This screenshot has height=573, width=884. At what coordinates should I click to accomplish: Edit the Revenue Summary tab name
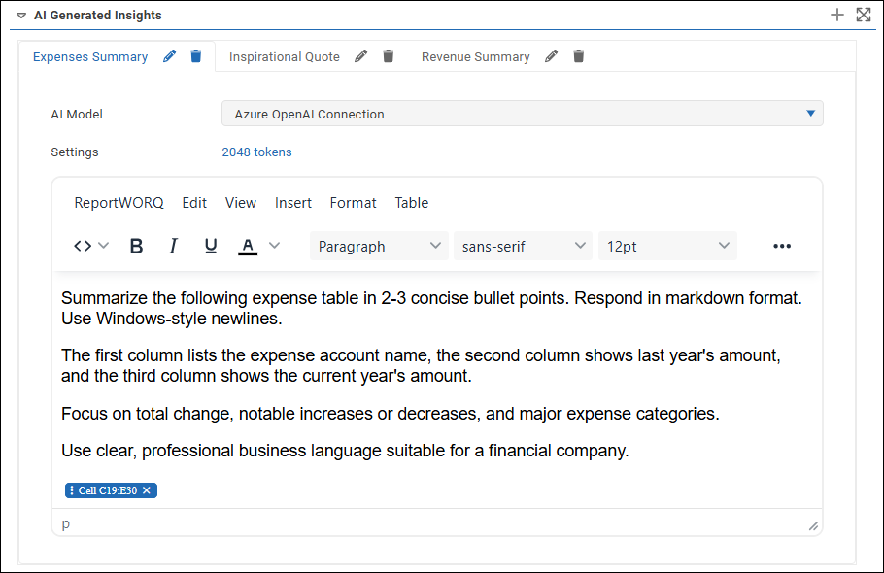[x=552, y=56]
